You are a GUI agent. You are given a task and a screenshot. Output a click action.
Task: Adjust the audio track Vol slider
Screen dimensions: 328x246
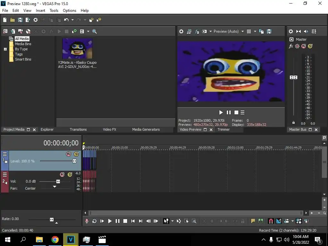pos(58,181)
